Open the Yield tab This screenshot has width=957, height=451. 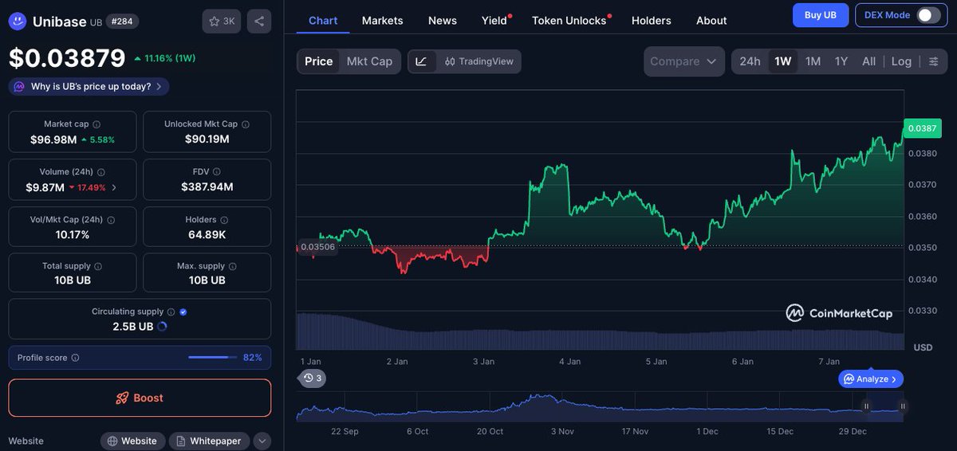pos(494,21)
